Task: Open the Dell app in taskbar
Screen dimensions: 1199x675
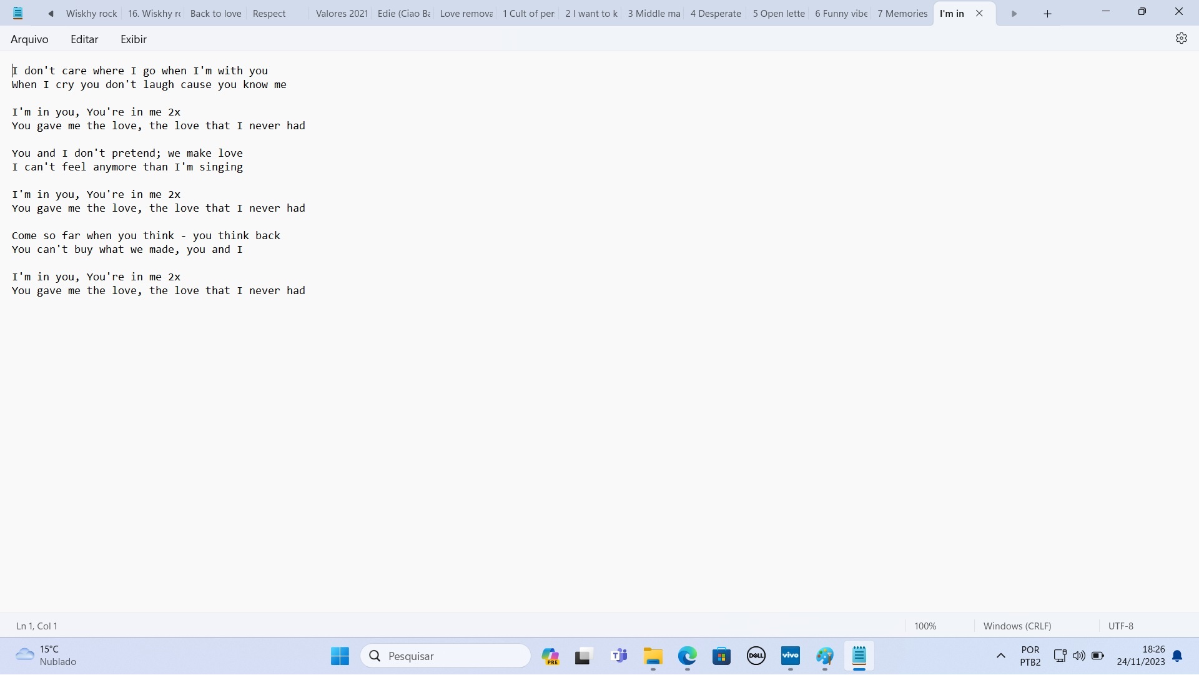Action: point(756,656)
